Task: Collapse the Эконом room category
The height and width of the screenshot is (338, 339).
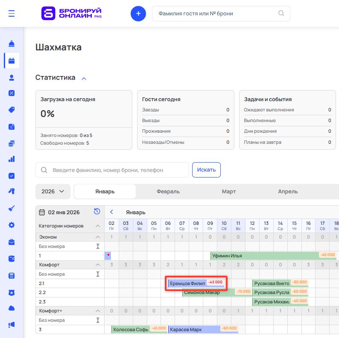Action: [97, 237]
